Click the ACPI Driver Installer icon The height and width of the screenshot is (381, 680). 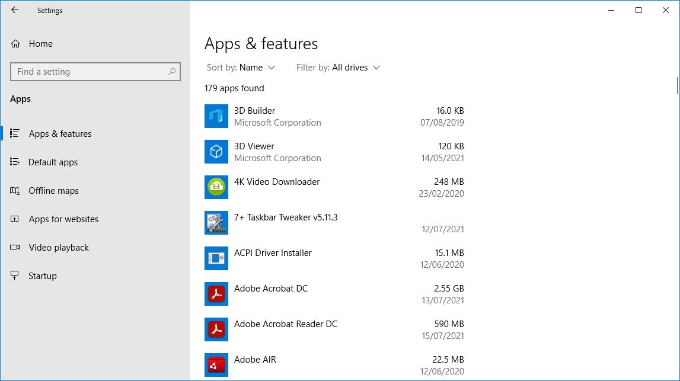216,258
